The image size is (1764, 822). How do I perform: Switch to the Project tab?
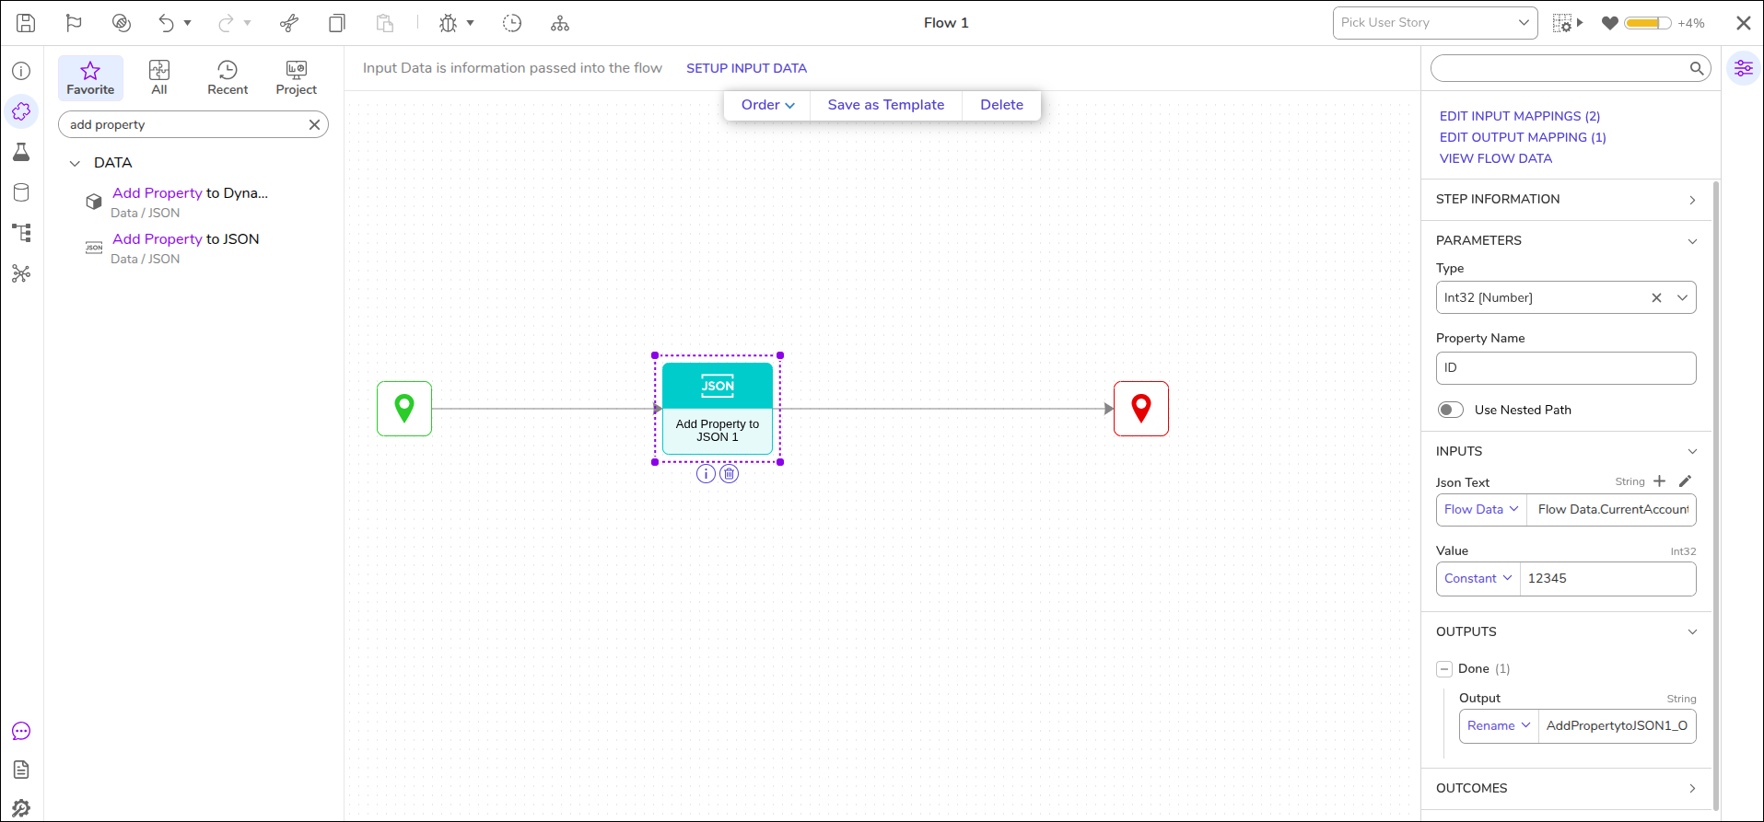[296, 78]
